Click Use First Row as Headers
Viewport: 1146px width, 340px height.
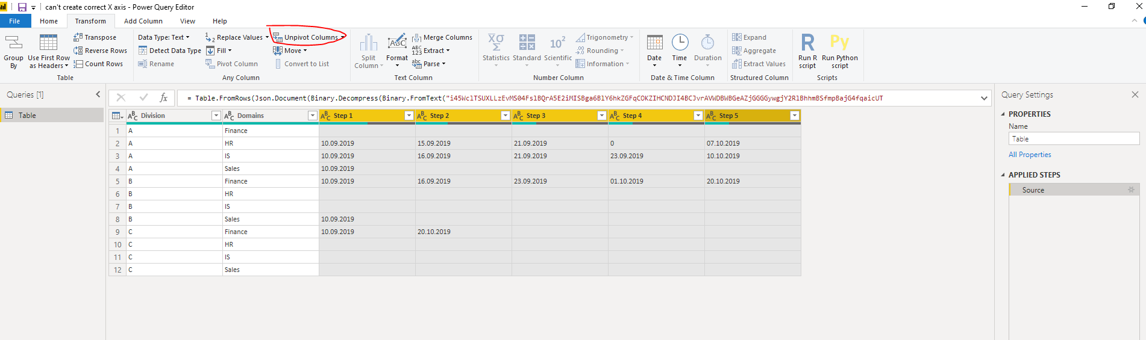click(x=48, y=52)
